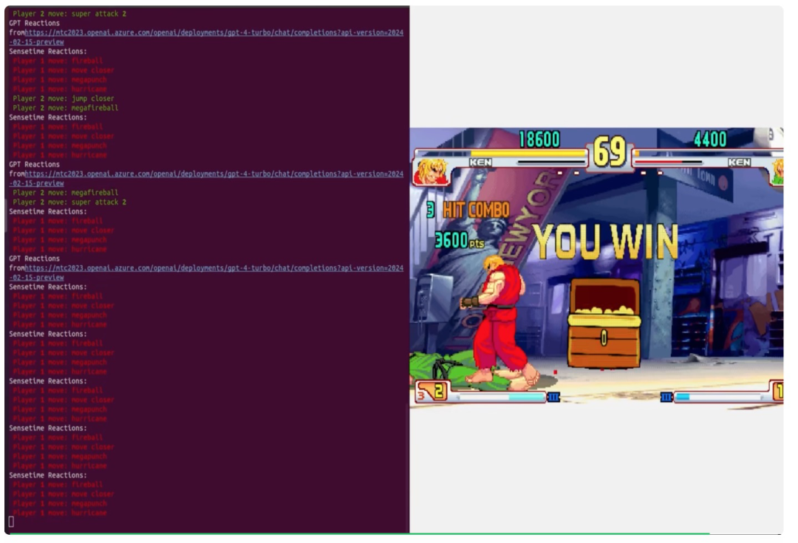Click the 3 HIT COMBO indicator
The height and width of the screenshot is (543, 798).
coord(468,210)
